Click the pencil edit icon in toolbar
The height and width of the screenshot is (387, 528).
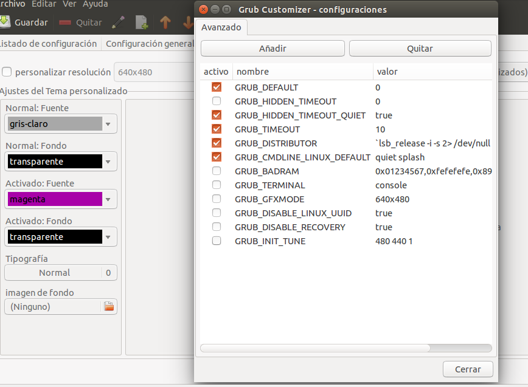click(x=119, y=22)
